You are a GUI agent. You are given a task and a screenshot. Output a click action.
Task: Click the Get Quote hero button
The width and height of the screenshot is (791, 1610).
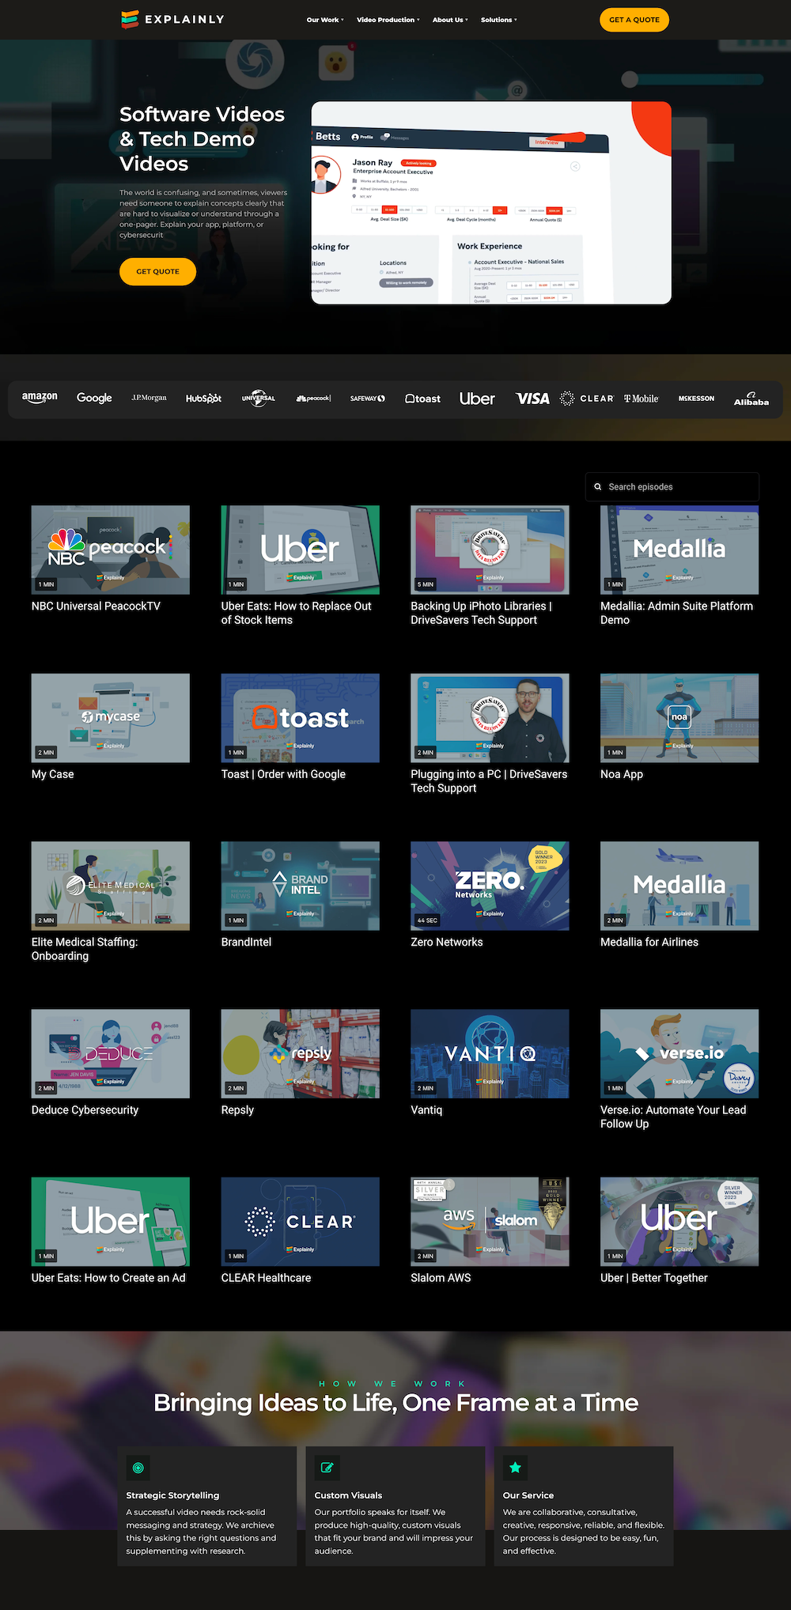tap(157, 271)
